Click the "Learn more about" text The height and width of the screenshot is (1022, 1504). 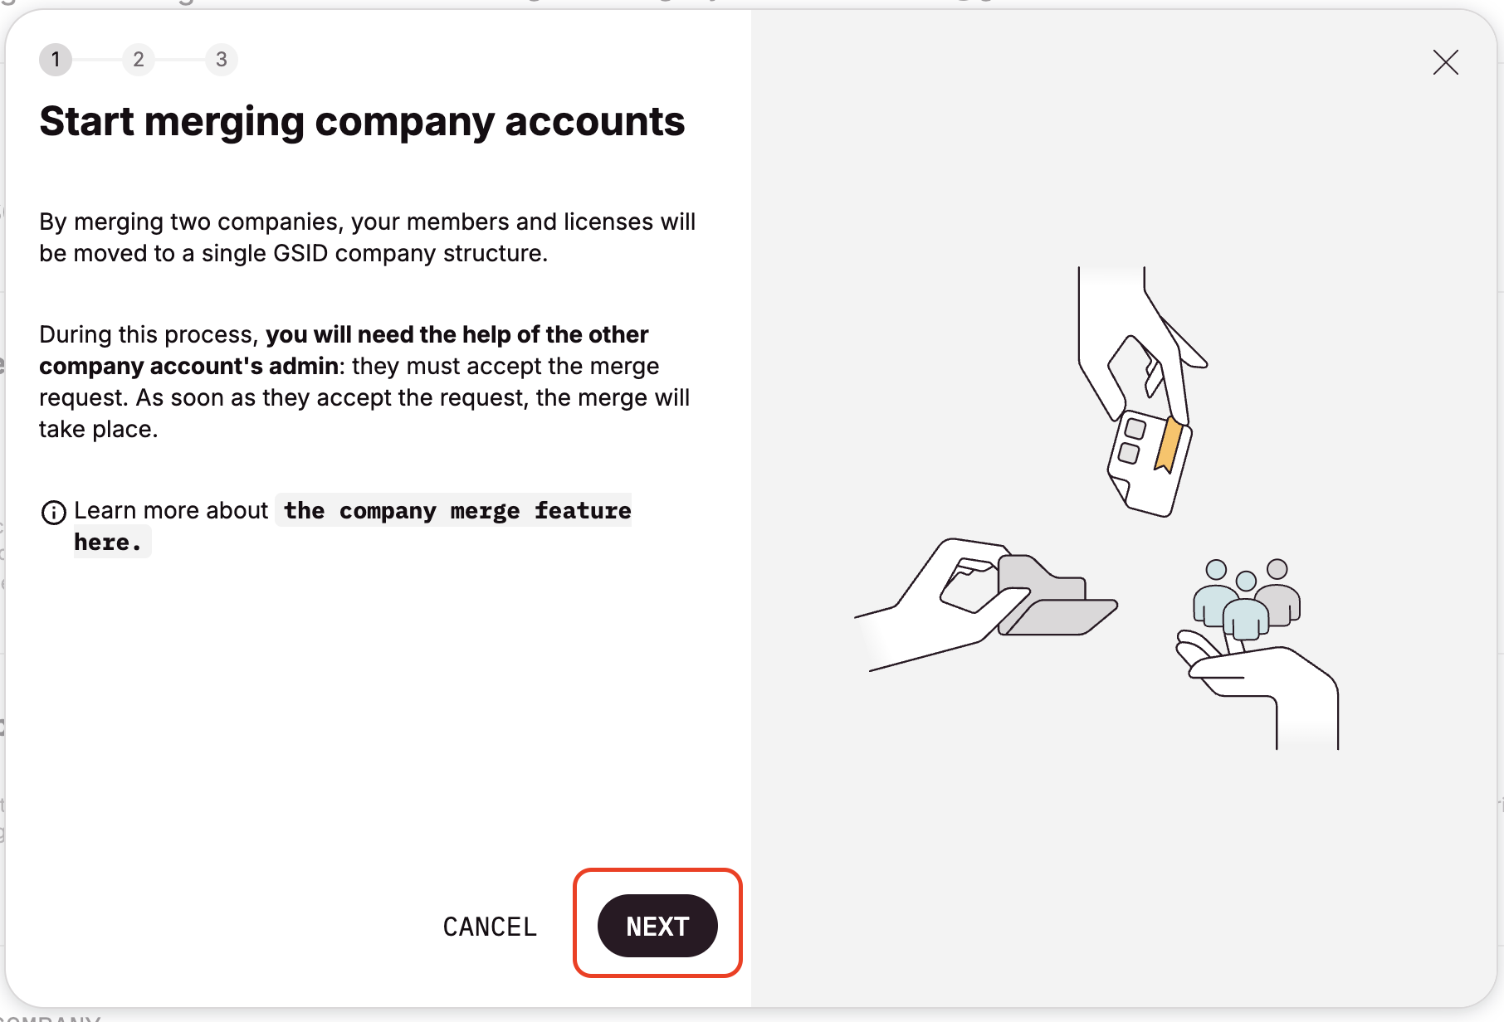pyautogui.click(x=171, y=511)
